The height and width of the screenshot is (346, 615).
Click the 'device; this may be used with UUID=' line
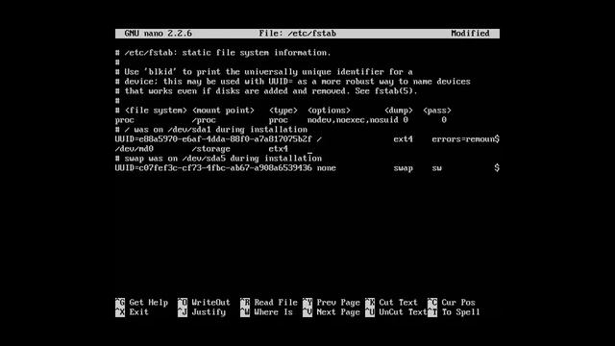[x=293, y=82]
